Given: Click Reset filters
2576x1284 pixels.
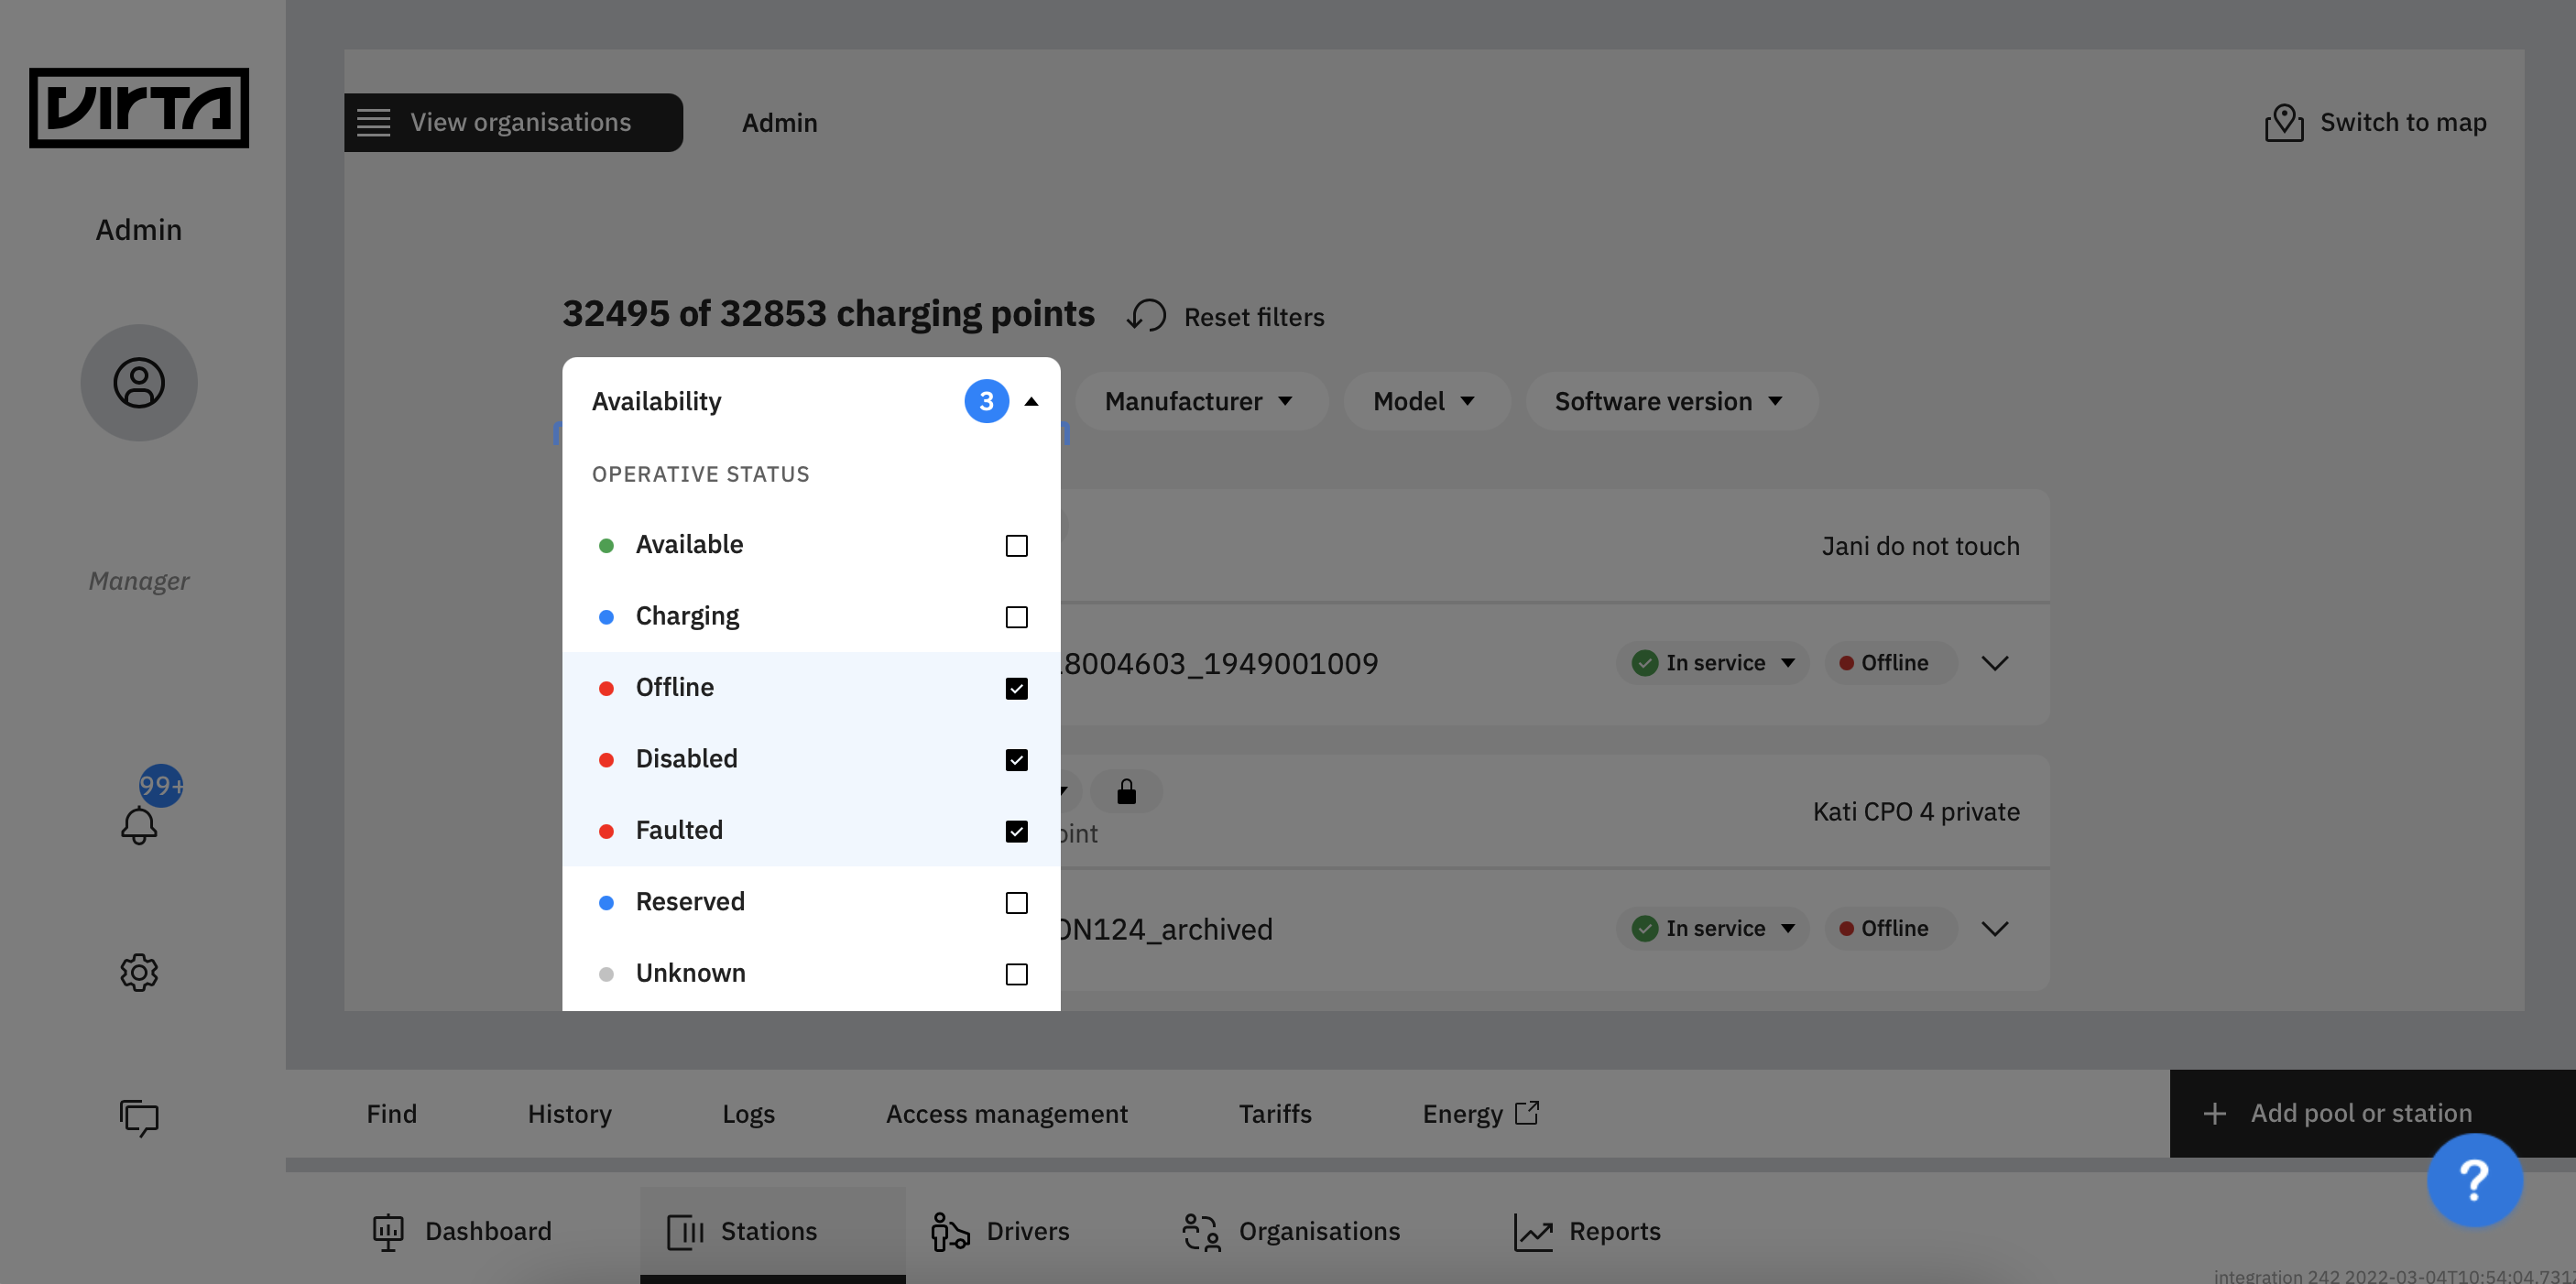Looking at the screenshot, I should 1226,316.
